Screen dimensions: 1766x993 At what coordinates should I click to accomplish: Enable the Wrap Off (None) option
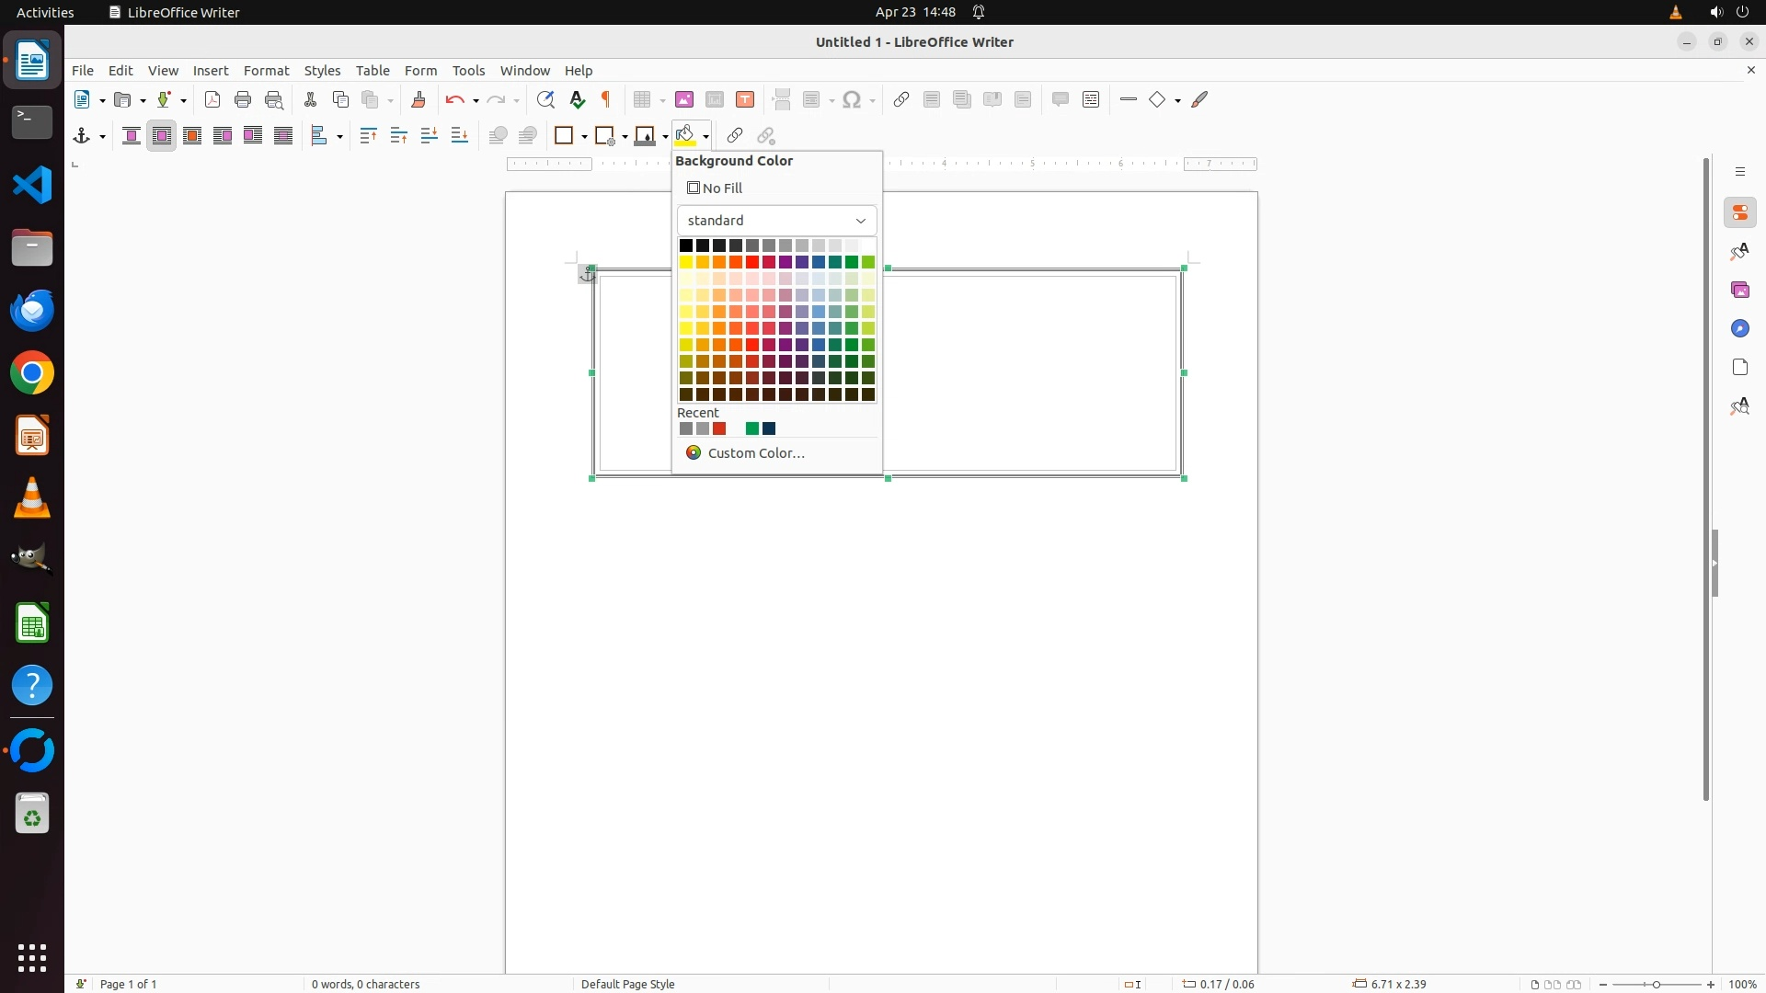pos(132,136)
